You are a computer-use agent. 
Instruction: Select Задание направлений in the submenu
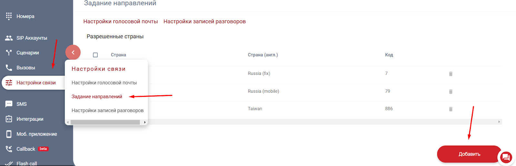[x=97, y=97]
